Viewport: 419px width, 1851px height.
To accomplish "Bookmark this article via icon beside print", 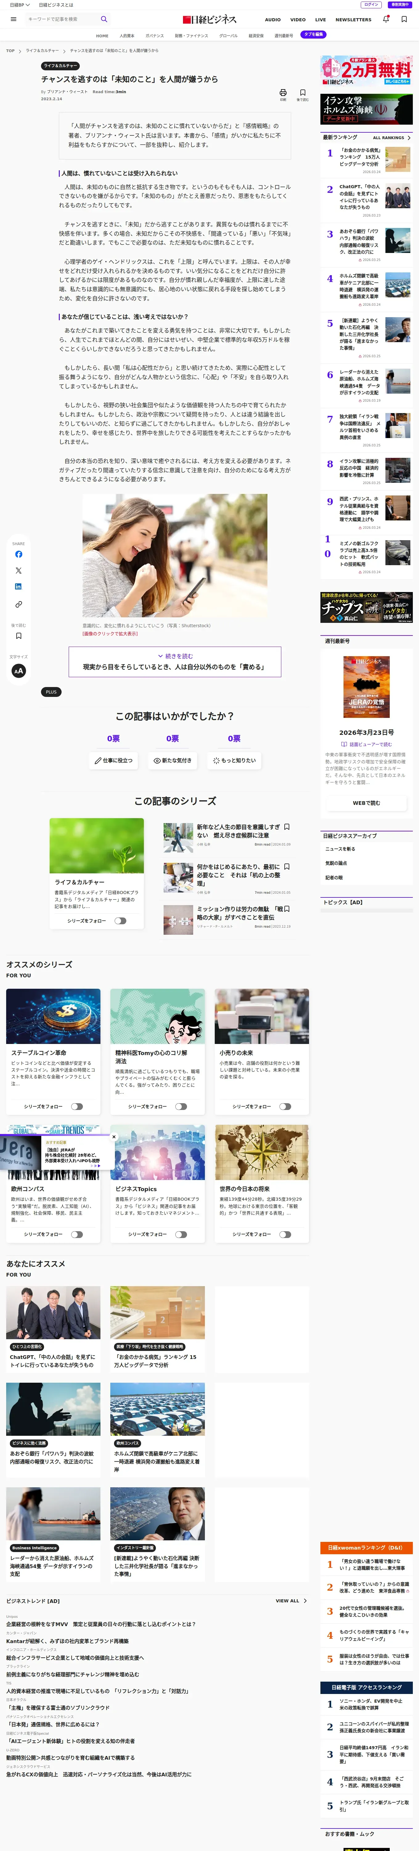I will pyautogui.click(x=303, y=93).
